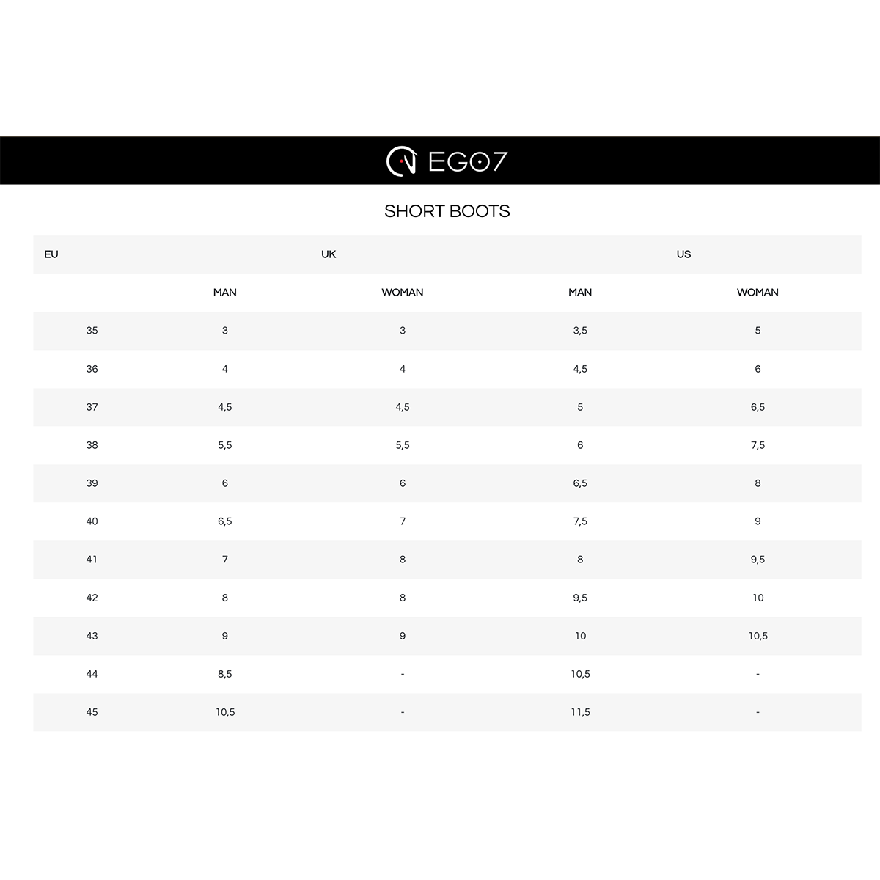Click EU size 38 row label
Screen dimensions: 880x880
coord(92,445)
